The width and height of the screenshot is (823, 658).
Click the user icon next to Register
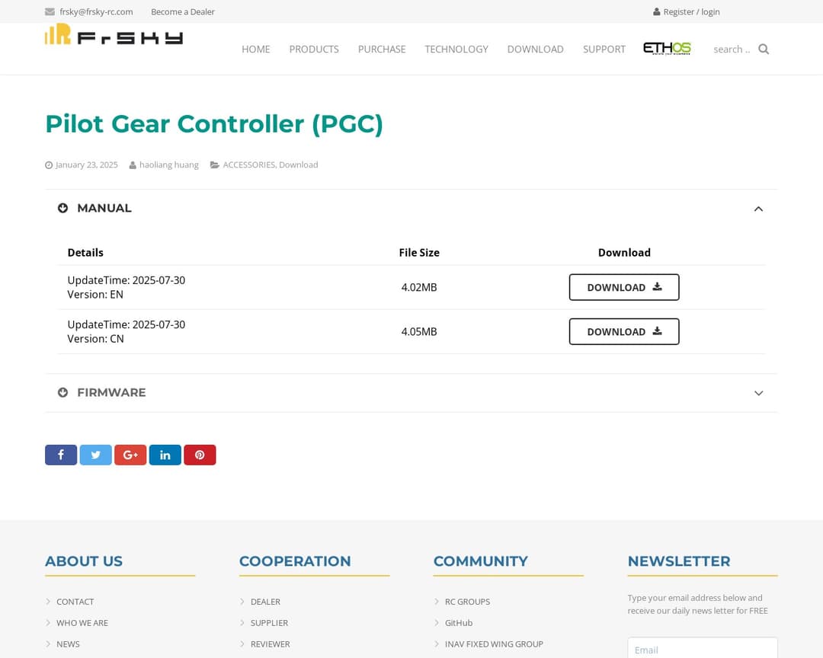(656, 11)
